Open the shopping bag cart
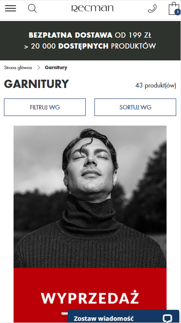181x323 pixels. [174, 8]
